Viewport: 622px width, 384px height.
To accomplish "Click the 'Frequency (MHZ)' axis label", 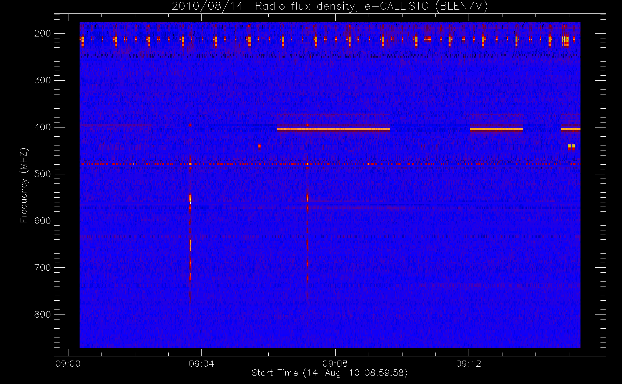I will 24,185.
